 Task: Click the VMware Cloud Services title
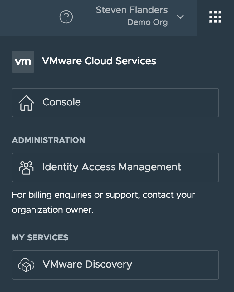(99, 61)
